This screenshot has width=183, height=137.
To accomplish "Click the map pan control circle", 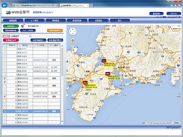I will (73, 31).
